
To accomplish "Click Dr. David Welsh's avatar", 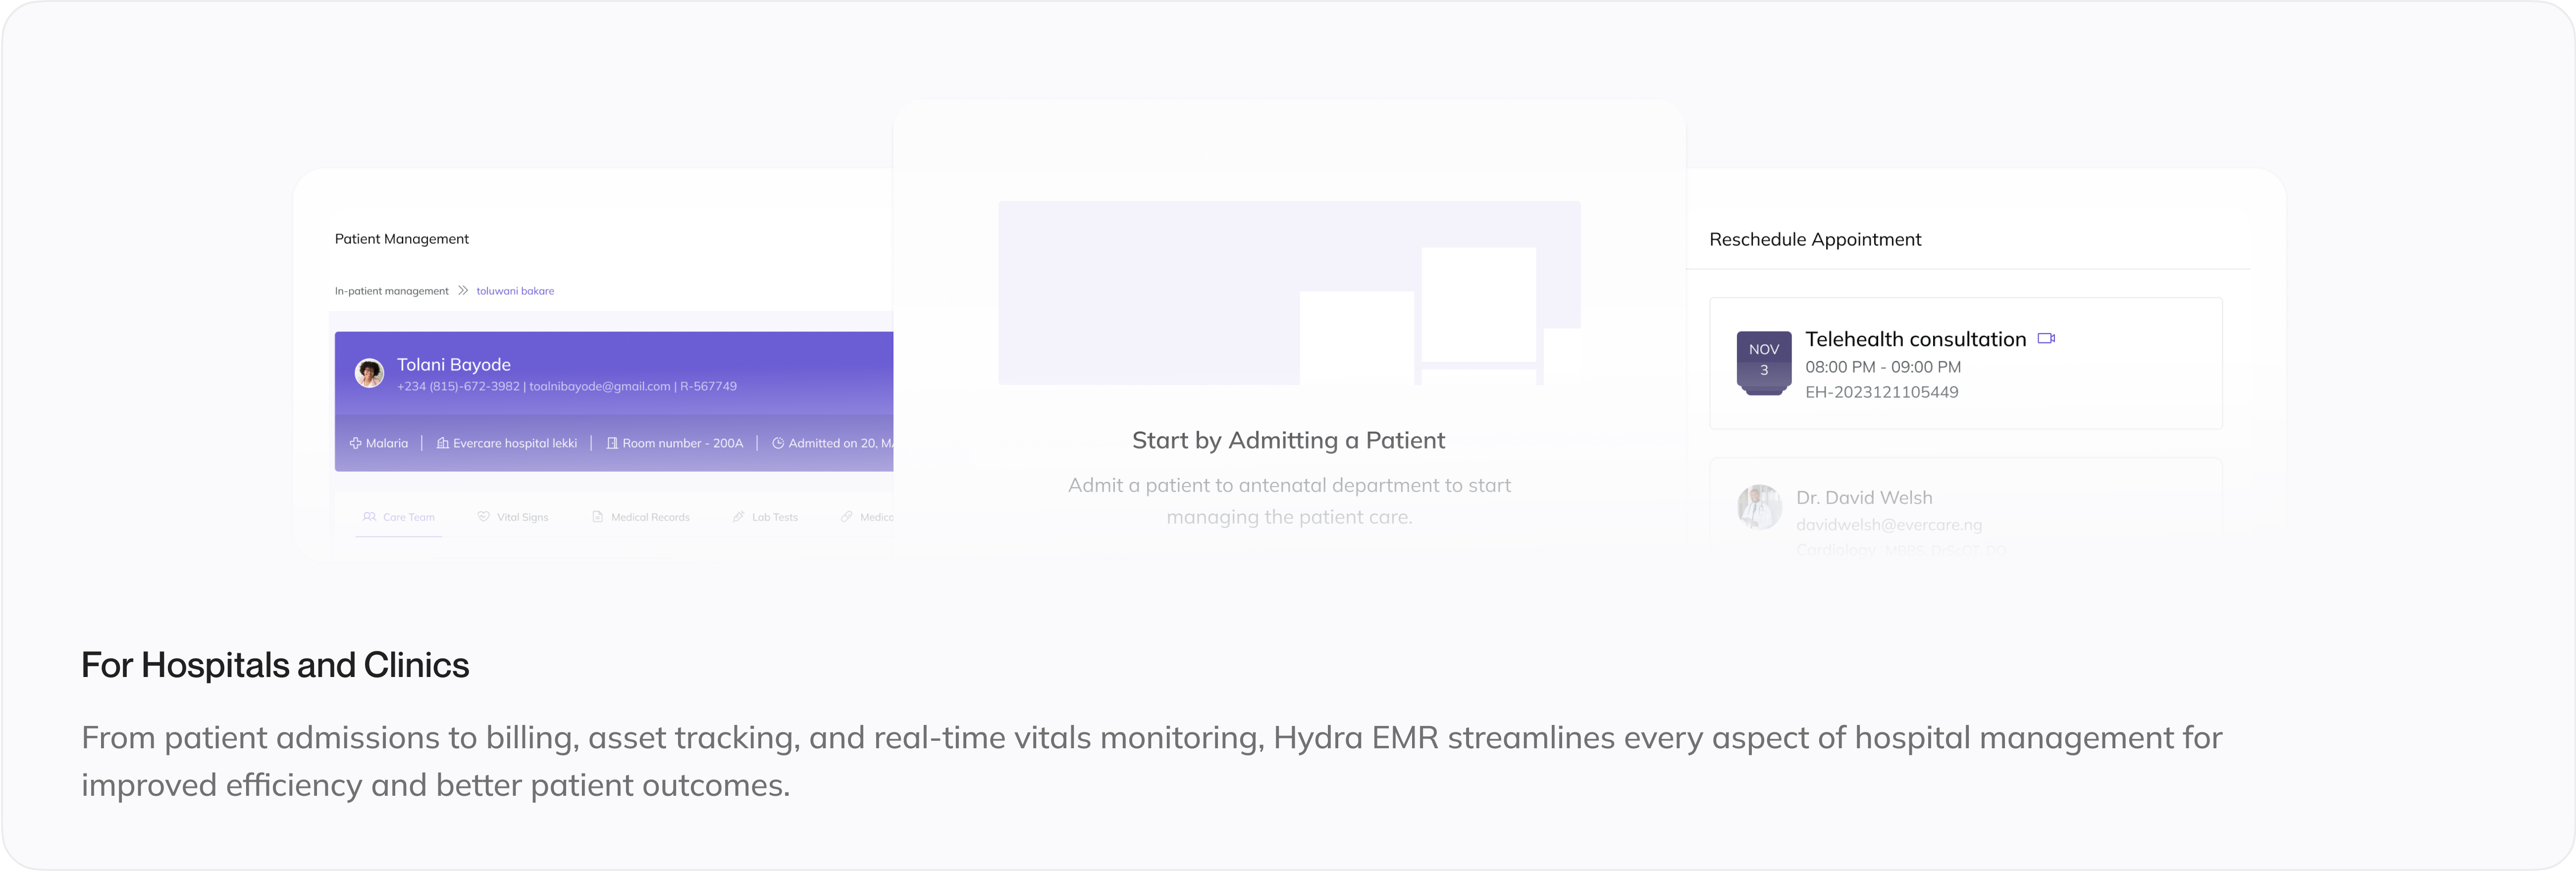I will click(1759, 506).
